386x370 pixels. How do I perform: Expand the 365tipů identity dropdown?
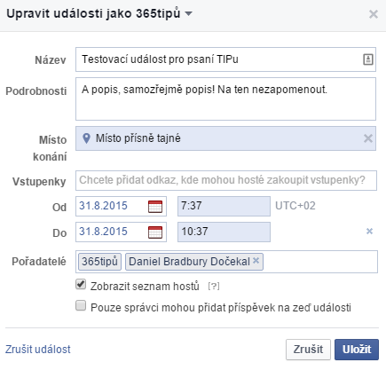[x=188, y=13]
